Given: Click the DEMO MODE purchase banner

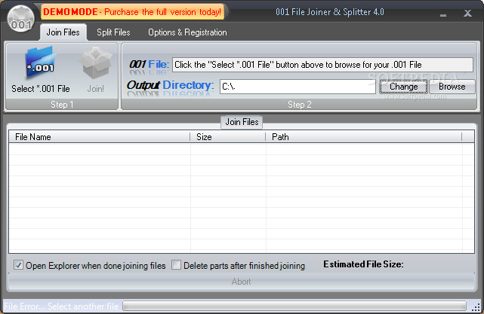Looking at the screenshot, I should point(132,12).
